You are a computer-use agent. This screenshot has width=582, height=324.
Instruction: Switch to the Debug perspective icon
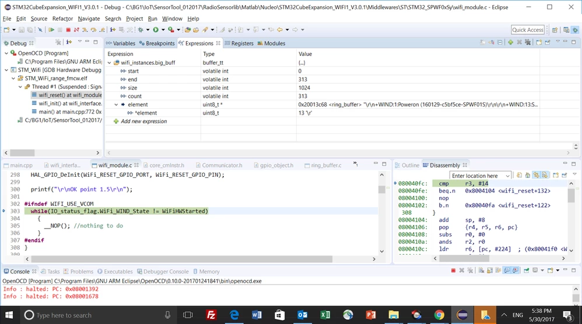click(575, 30)
